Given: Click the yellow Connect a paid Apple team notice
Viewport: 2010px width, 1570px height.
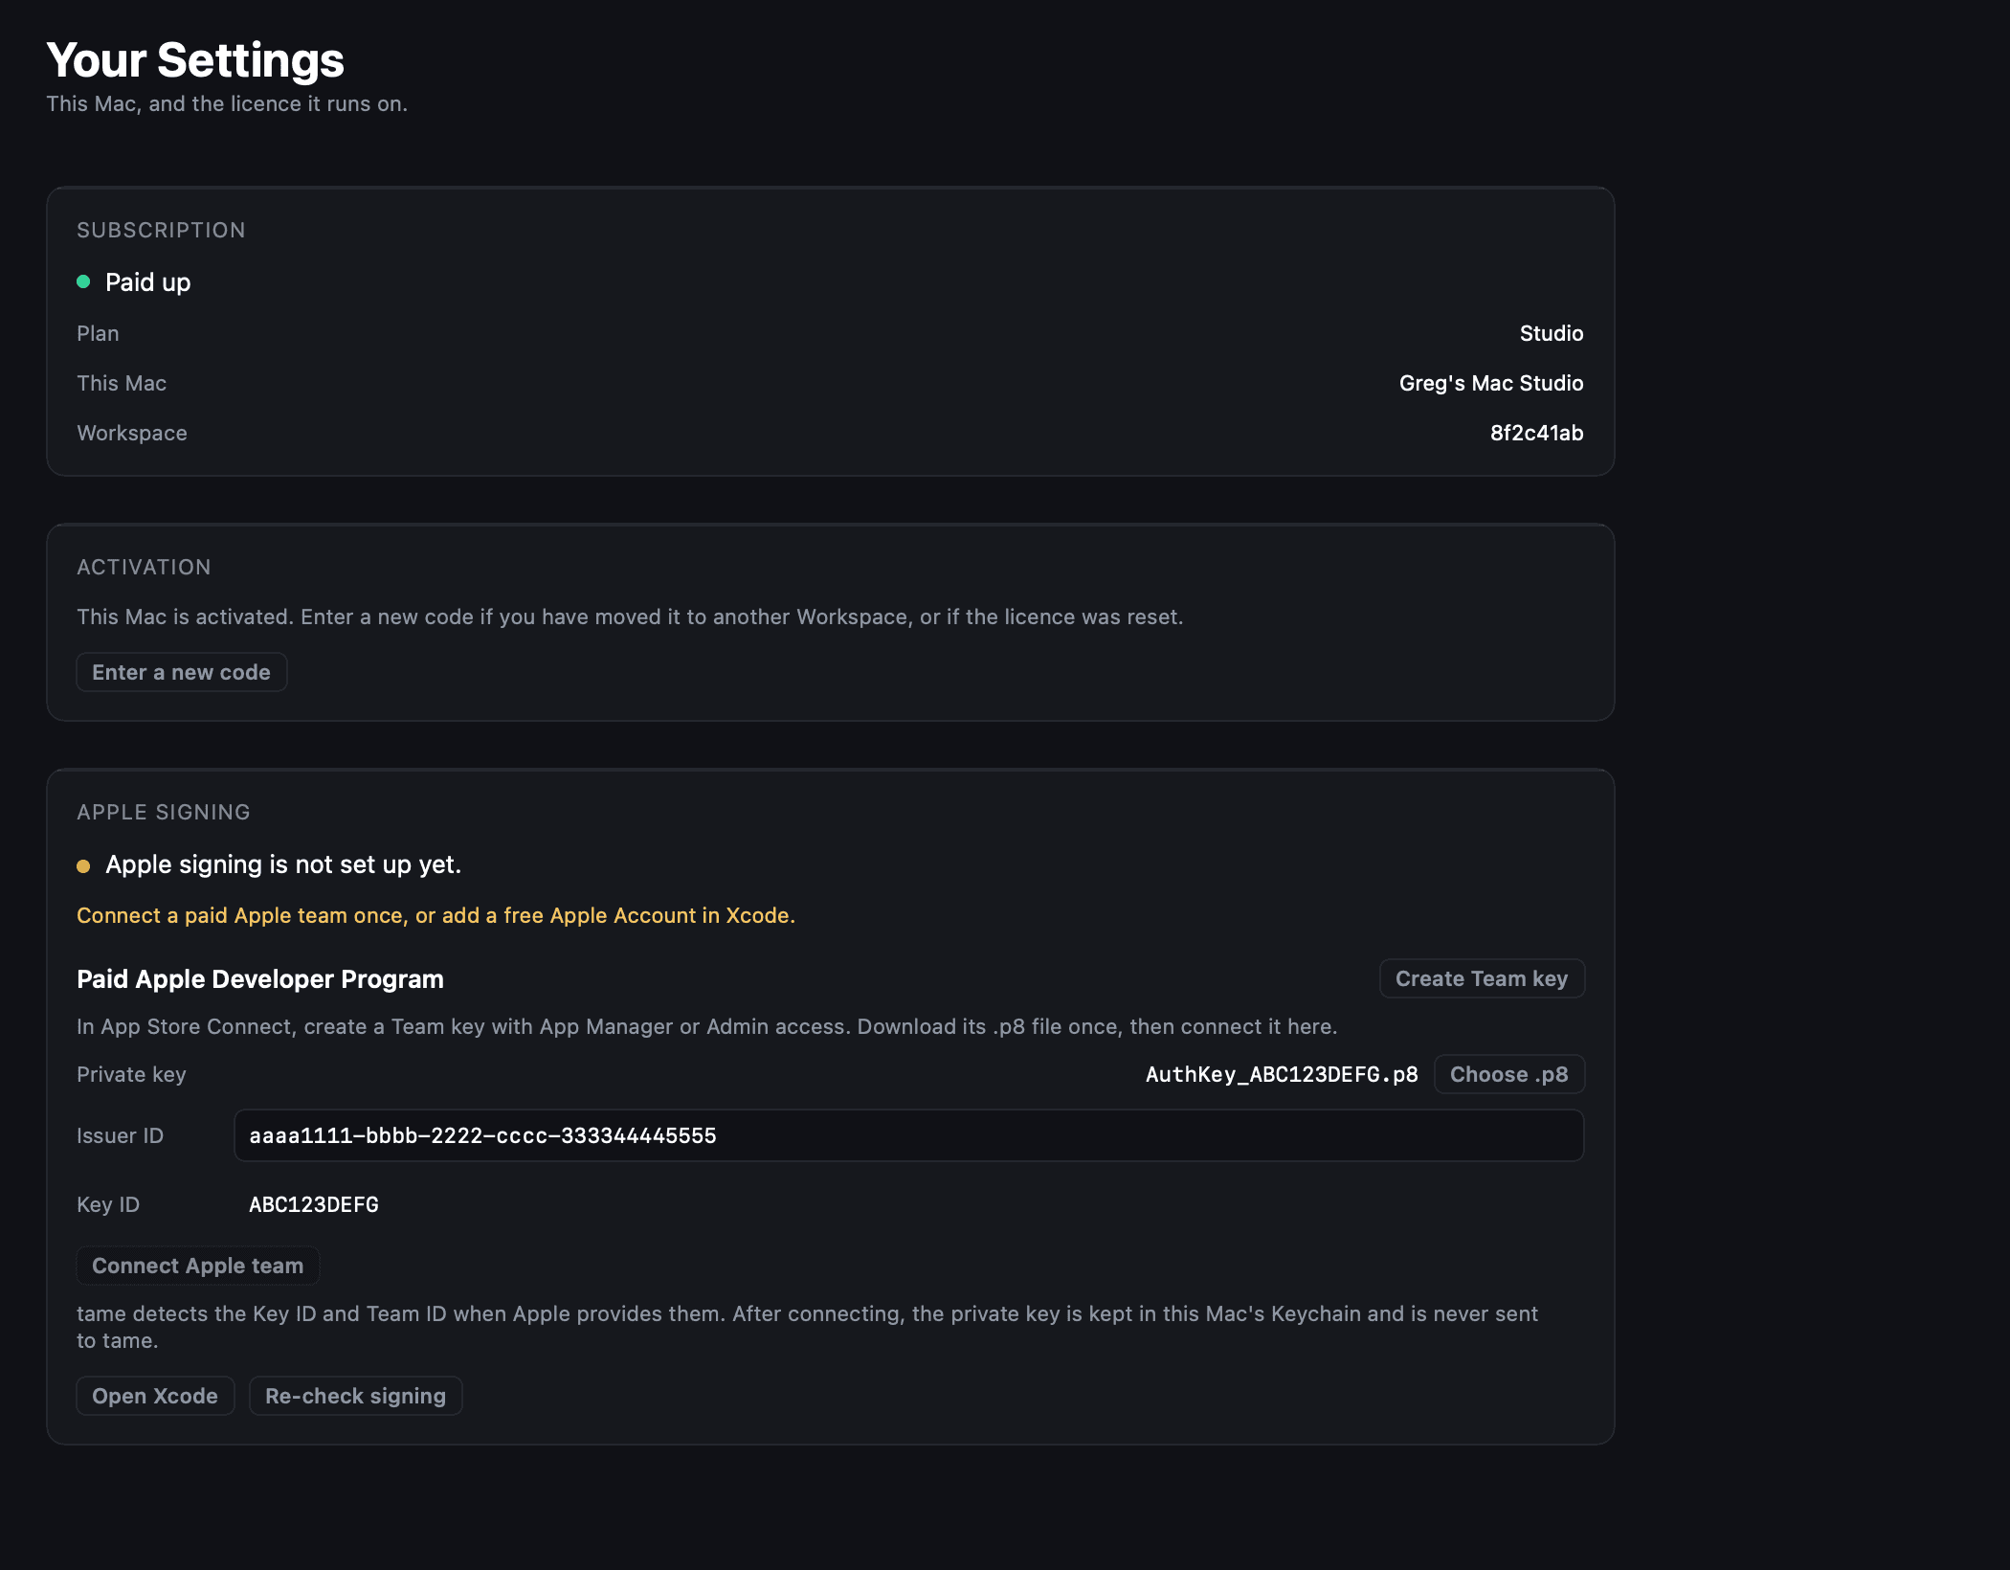Looking at the screenshot, I should coord(435,915).
